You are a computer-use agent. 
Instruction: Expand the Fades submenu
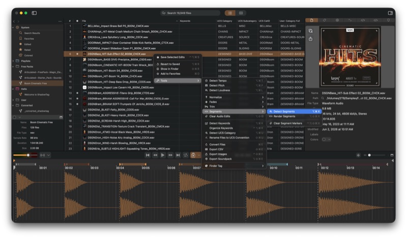coord(234,102)
